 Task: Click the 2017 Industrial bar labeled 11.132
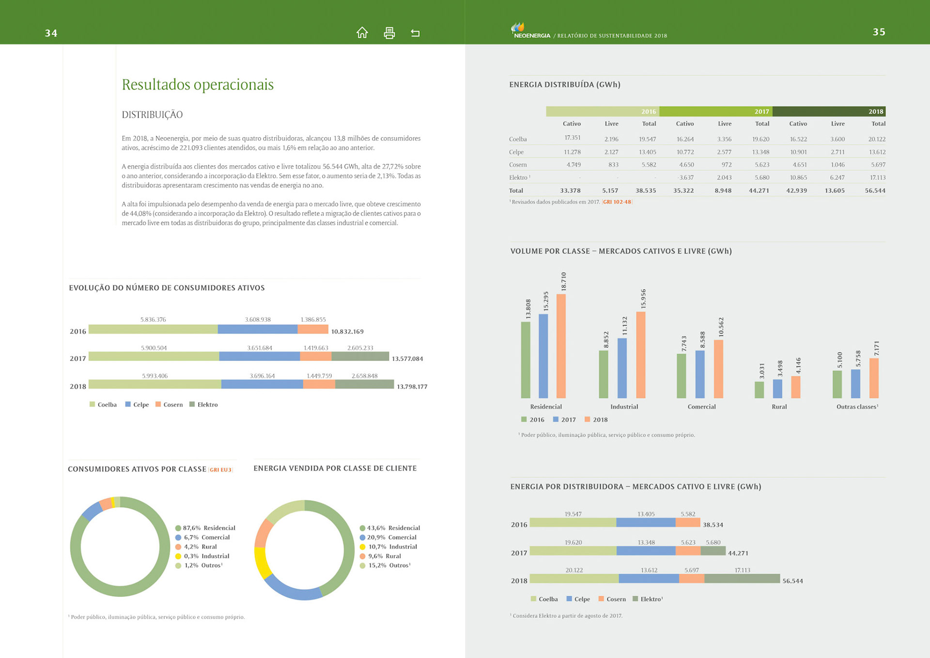(622, 367)
